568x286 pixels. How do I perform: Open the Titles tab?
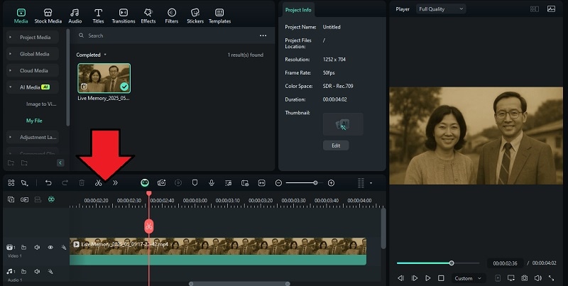(98, 16)
